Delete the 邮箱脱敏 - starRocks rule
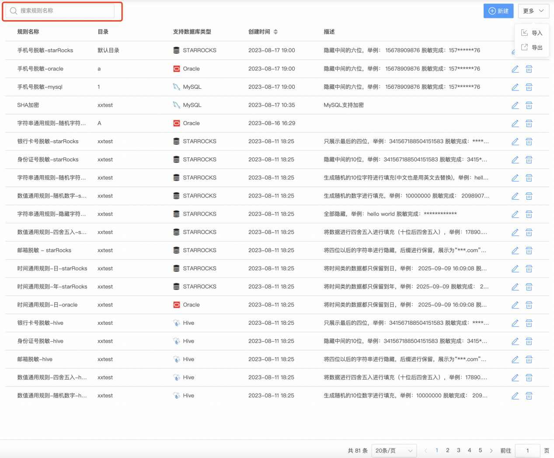The image size is (554, 458). coord(529,250)
